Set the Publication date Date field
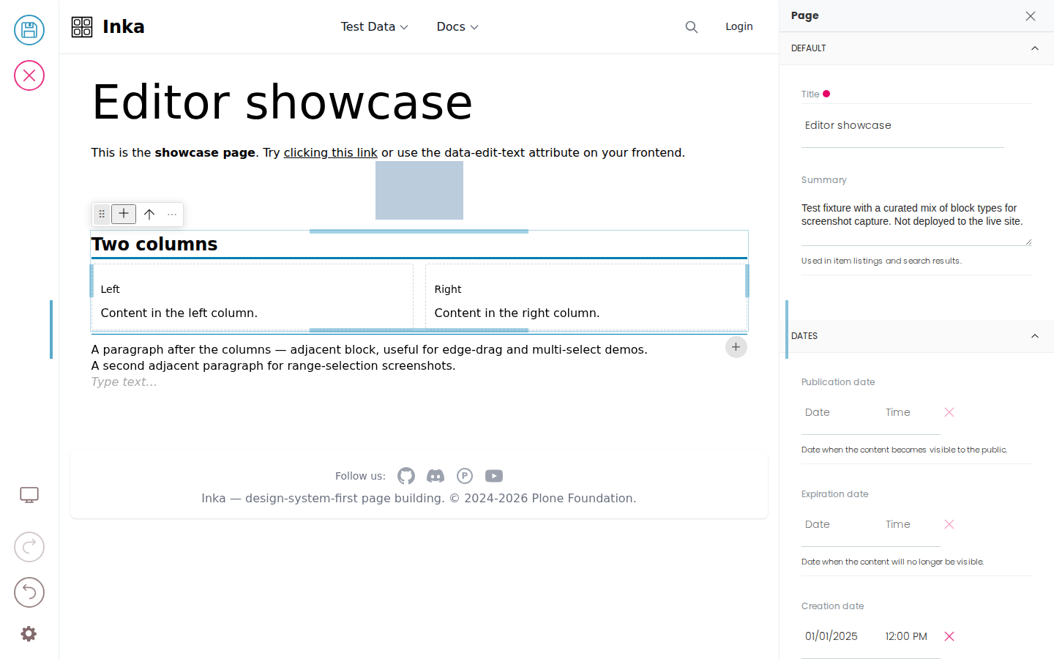Viewport: 1054px width, 659px height. (x=838, y=412)
